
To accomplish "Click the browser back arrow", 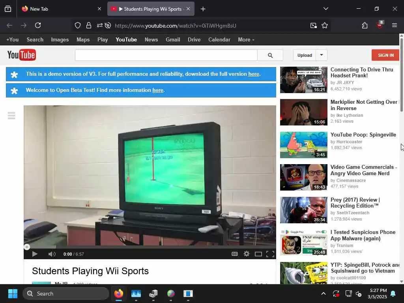I will pos(9,25).
